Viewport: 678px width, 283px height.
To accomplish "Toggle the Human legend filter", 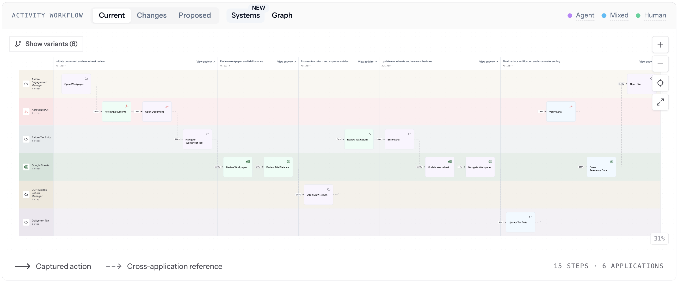I will coord(655,15).
